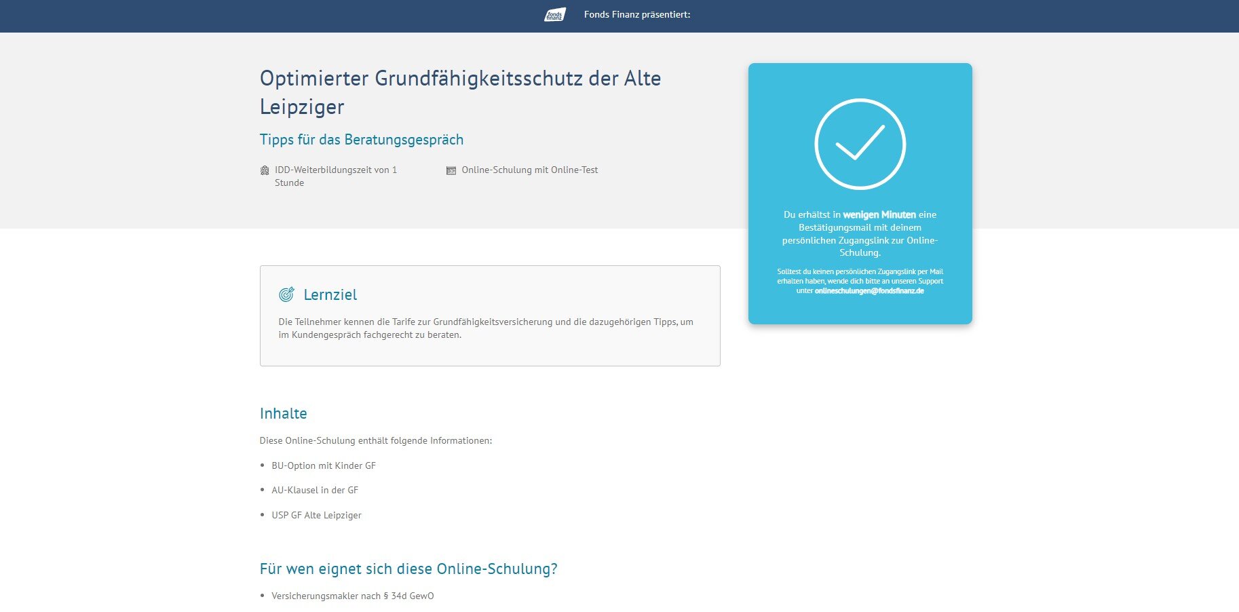1239x612 pixels.
Task: Click the list item 'AU-Klausel in der GF'
Action: click(315, 490)
